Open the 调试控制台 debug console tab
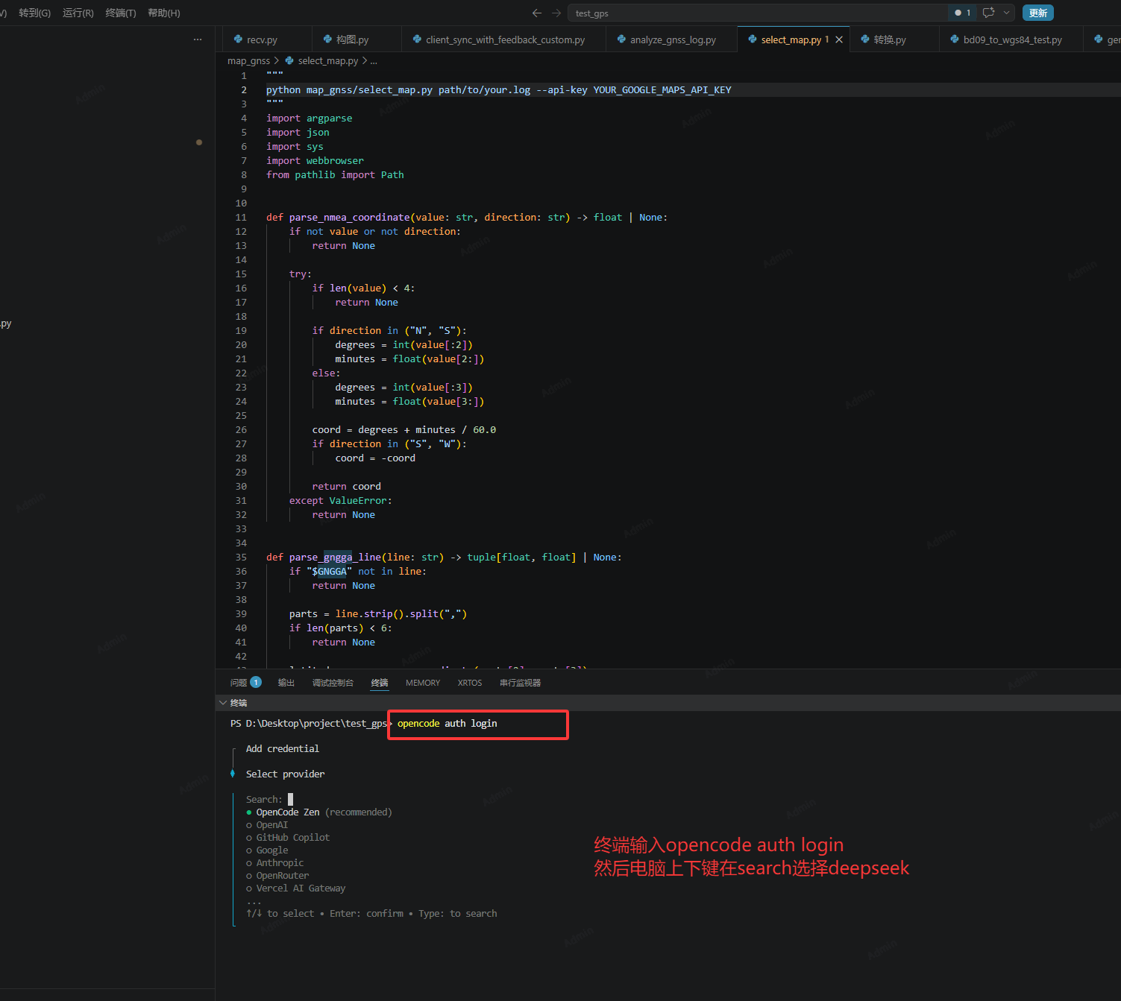The height and width of the screenshot is (1001, 1121). (x=333, y=683)
